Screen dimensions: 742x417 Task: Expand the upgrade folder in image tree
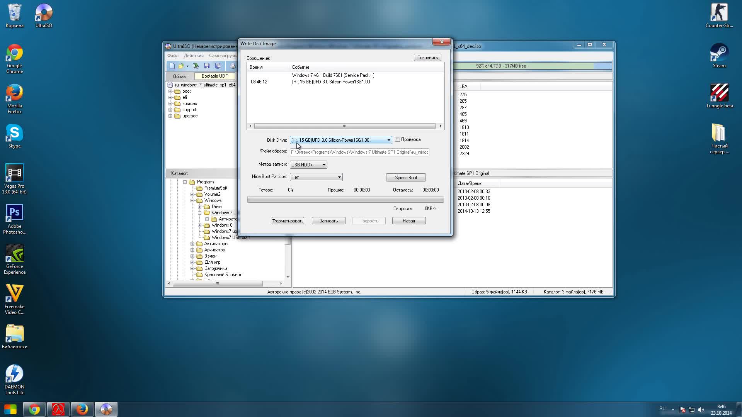click(x=170, y=116)
